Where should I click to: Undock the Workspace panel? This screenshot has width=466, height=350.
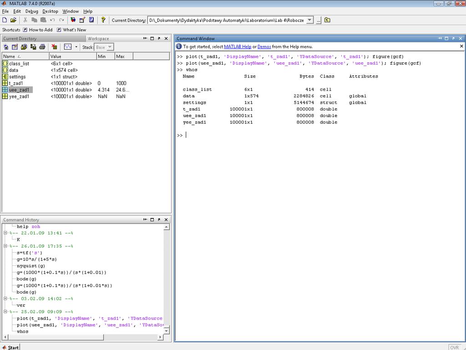159,38
